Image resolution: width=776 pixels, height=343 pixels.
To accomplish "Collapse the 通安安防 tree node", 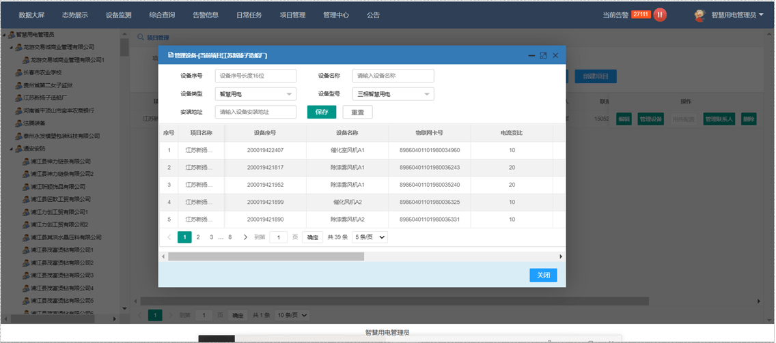I will click(x=12, y=148).
